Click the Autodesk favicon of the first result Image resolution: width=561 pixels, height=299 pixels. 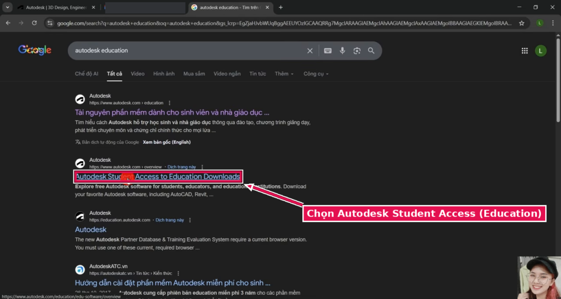point(80,99)
